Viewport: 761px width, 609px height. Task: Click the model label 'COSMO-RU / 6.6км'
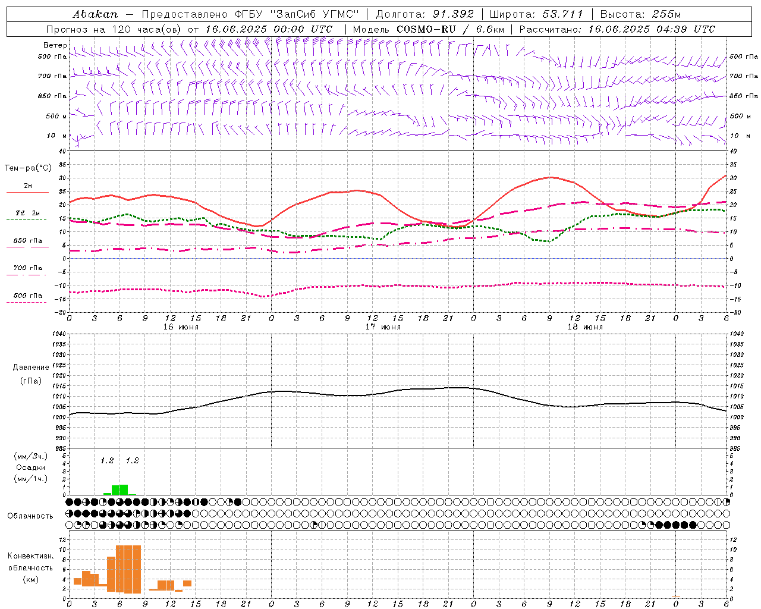(450, 29)
